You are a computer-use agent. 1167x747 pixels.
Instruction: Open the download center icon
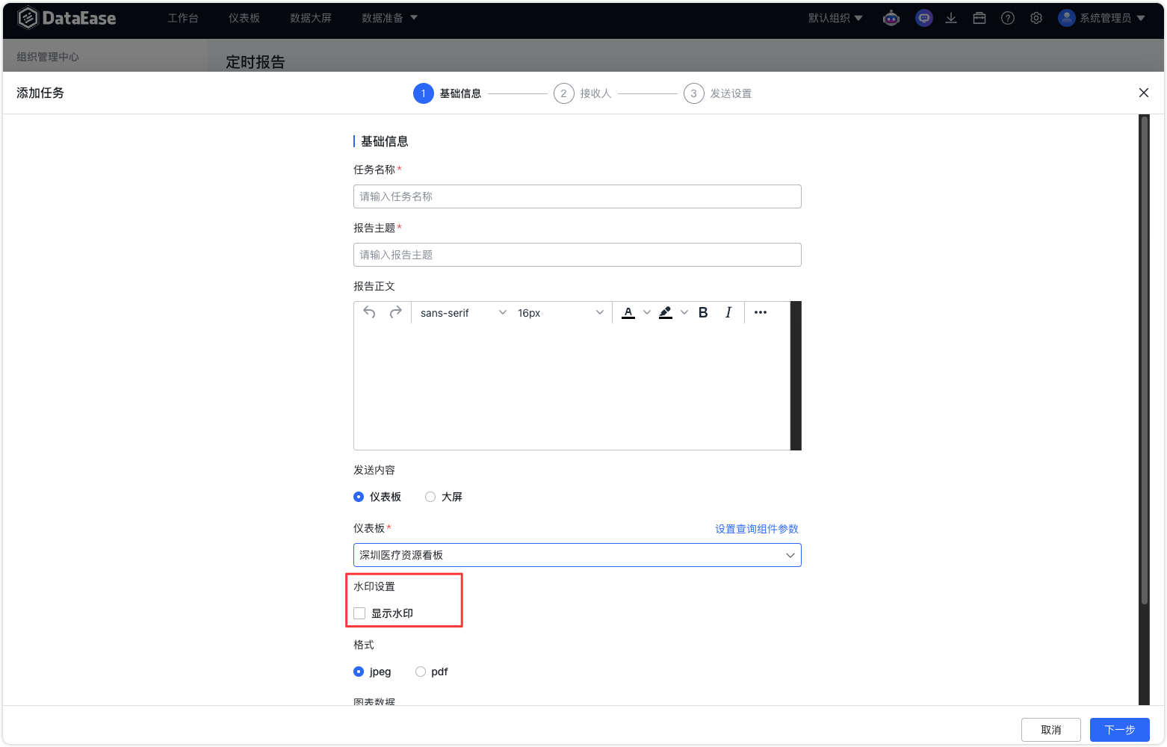951,18
